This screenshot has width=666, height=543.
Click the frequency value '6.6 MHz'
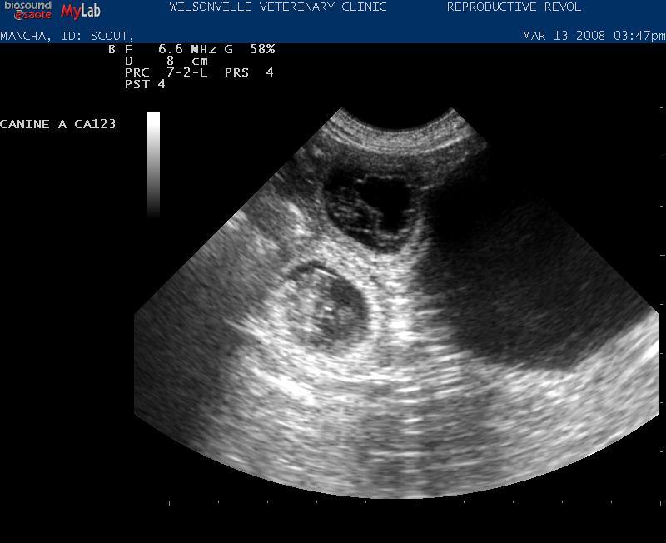(x=186, y=49)
